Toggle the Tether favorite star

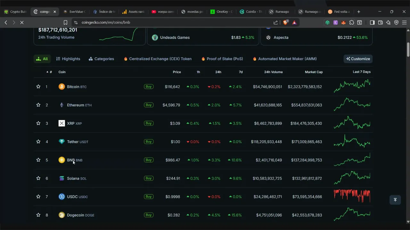click(38, 142)
